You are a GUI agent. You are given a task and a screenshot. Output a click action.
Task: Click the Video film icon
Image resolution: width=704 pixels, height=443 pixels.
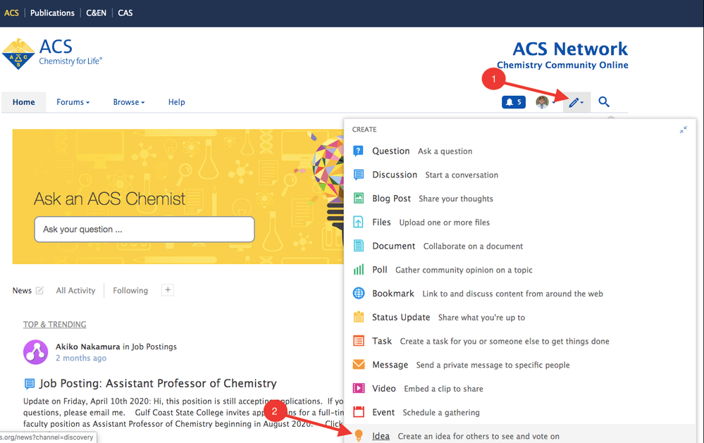coord(359,388)
